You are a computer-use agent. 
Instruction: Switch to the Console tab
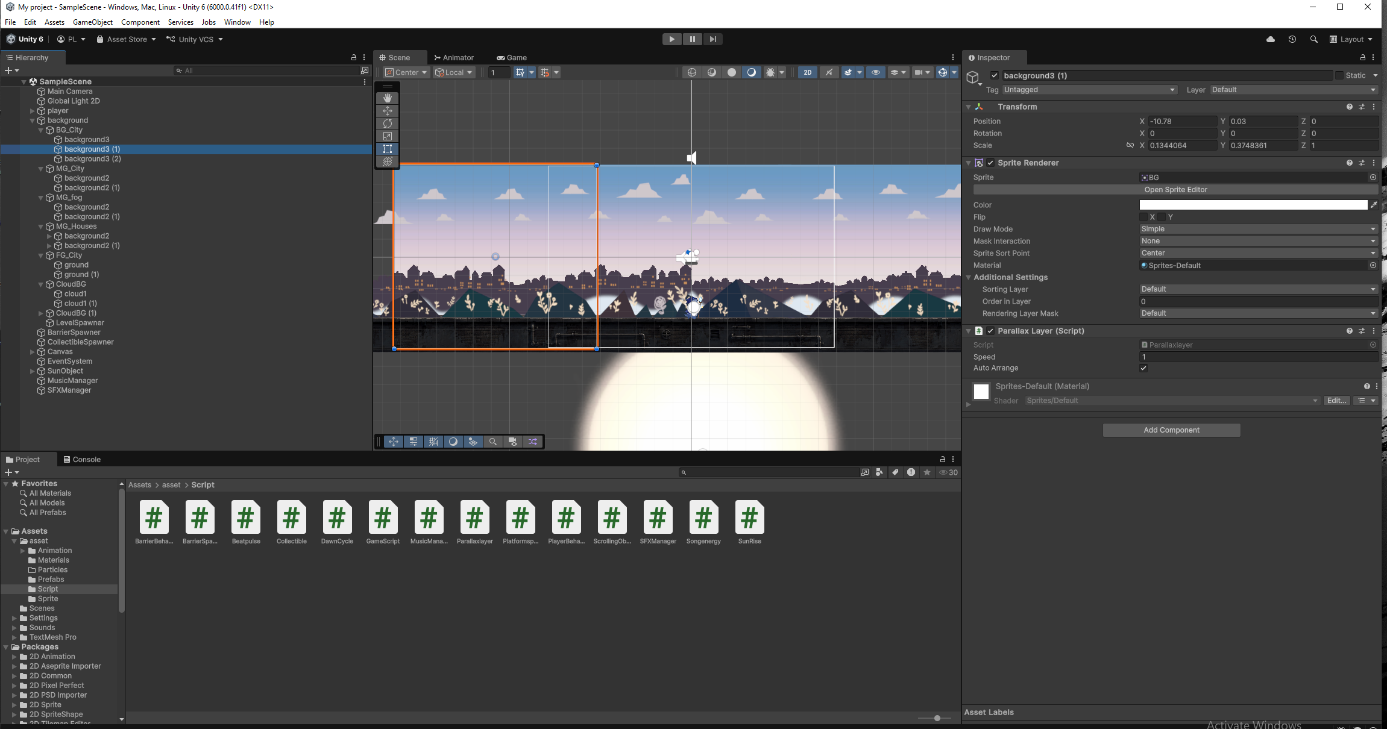pyautogui.click(x=82, y=459)
